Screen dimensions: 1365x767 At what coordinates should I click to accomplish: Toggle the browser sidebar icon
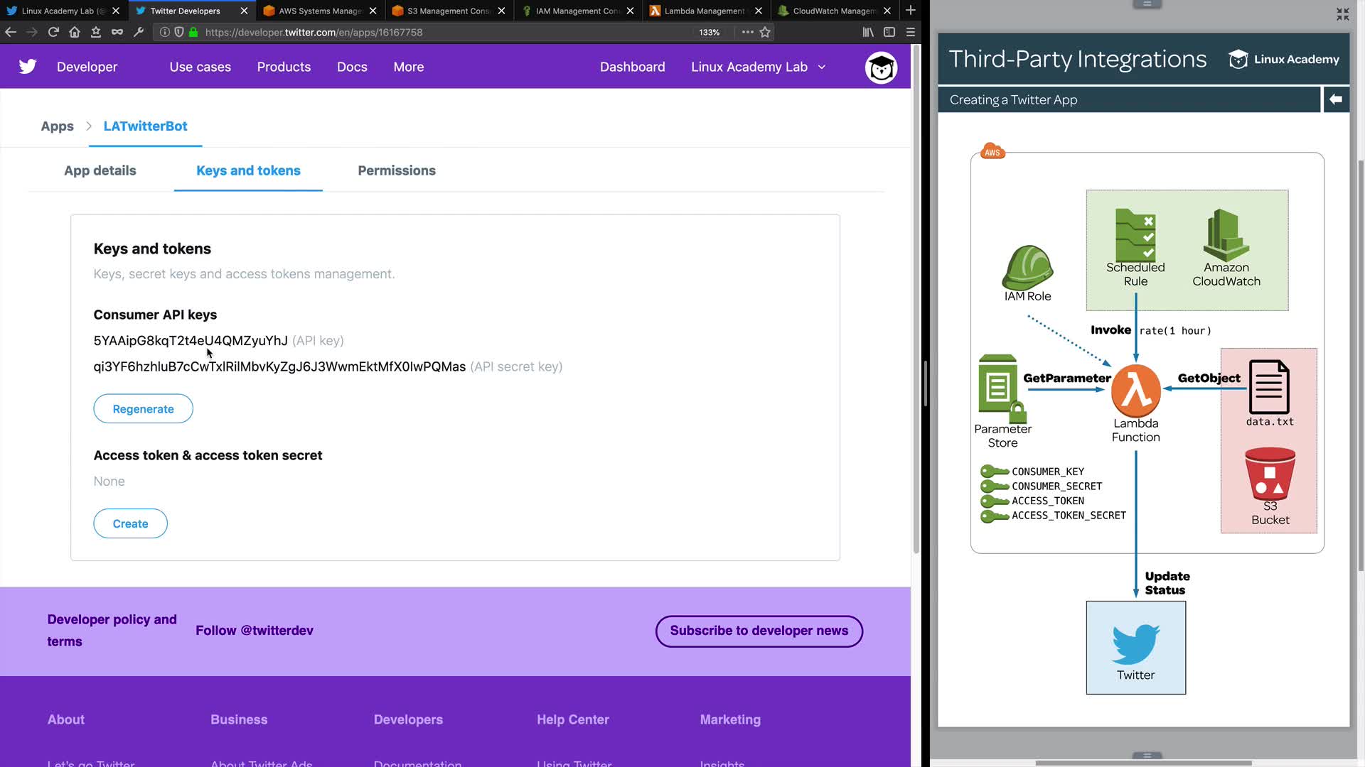click(889, 32)
